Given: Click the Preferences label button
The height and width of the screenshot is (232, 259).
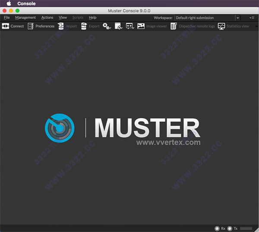Looking at the screenshot, I should click(45, 26).
